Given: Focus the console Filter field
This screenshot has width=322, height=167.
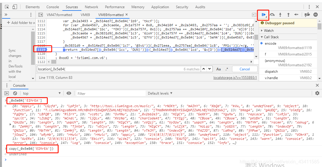Looking at the screenshot, I should (110, 93).
